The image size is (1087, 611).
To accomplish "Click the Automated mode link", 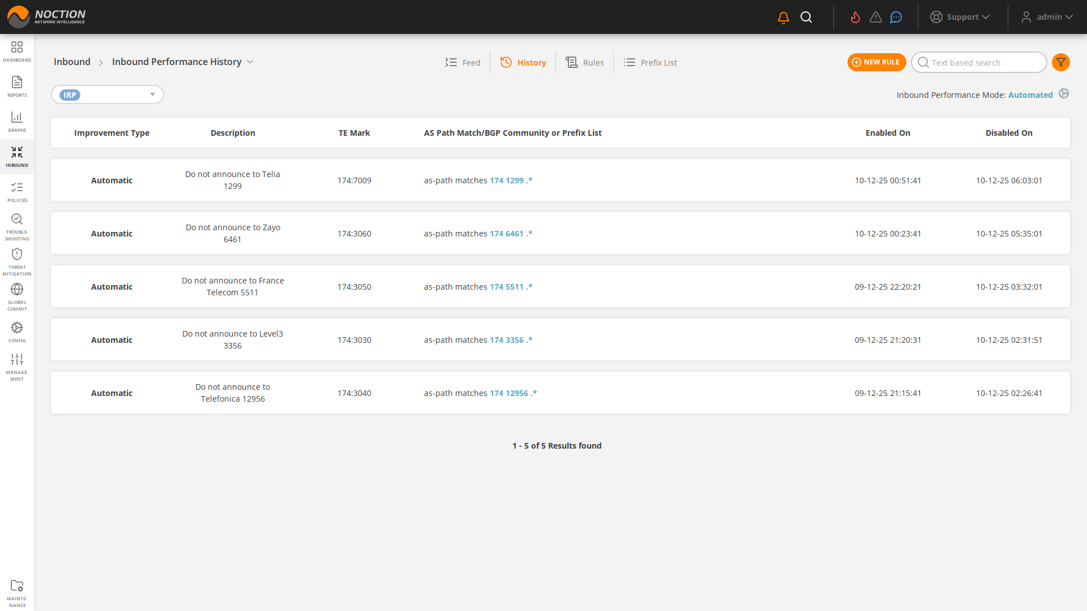I will click(x=1030, y=94).
